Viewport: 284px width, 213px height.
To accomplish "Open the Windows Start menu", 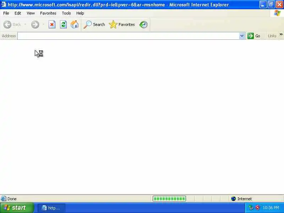I will point(17,208).
